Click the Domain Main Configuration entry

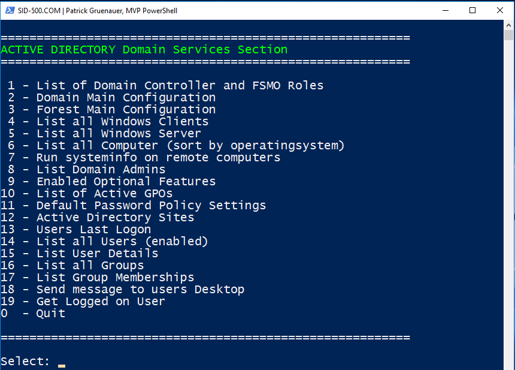pyautogui.click(x=126, y=98)
